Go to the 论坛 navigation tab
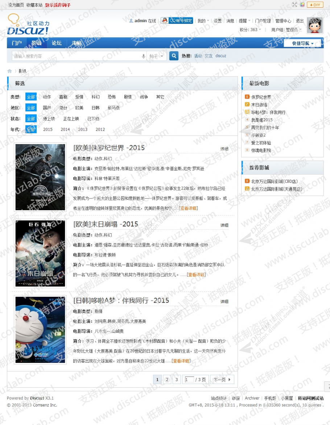The width and height of the screenshot is (330, 425). pos(57,43)
